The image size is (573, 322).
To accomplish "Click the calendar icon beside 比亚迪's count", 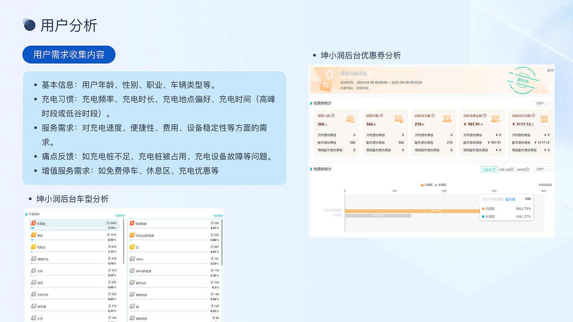I will click(108, 222).
